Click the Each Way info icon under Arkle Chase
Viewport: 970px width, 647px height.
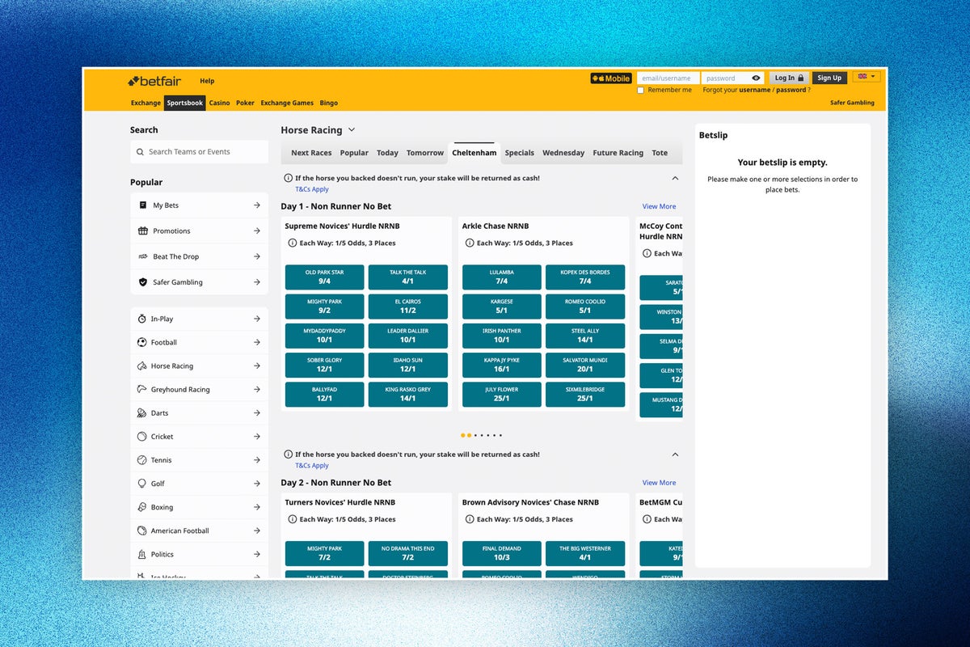coord(470,243)
